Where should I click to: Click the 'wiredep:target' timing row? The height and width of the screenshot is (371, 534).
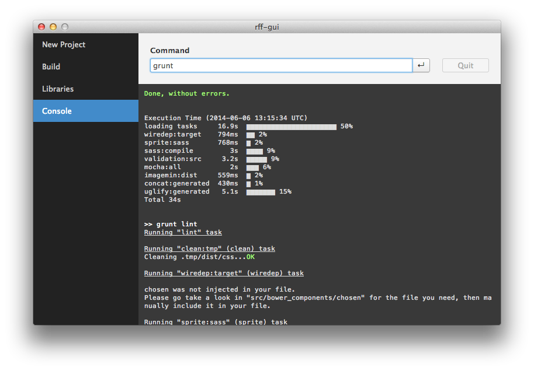pyautogui.click(x=205, y=134)
